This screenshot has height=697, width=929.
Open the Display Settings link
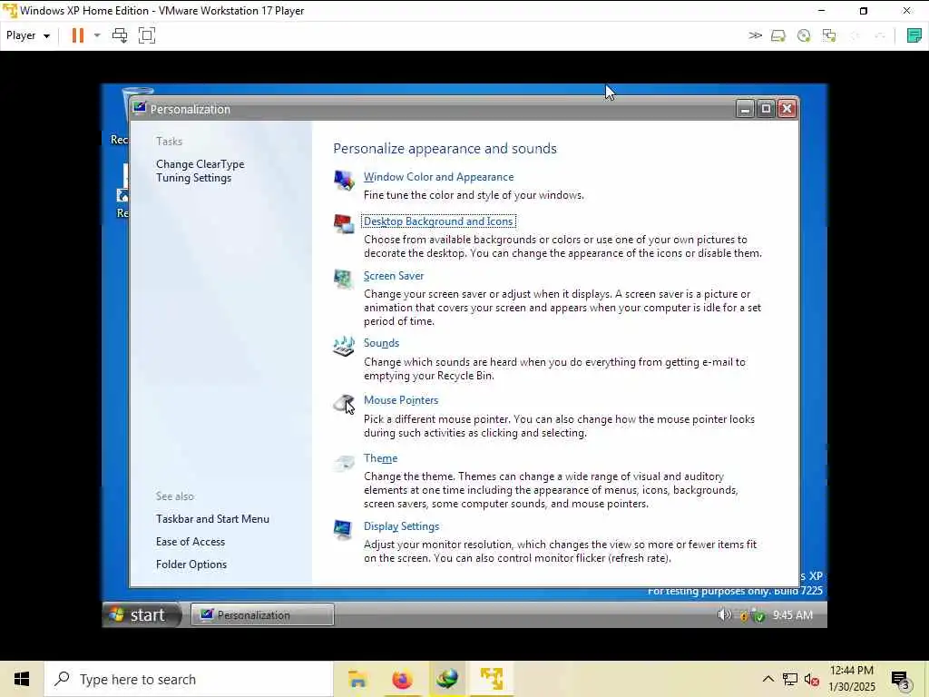tap(401, 526)
